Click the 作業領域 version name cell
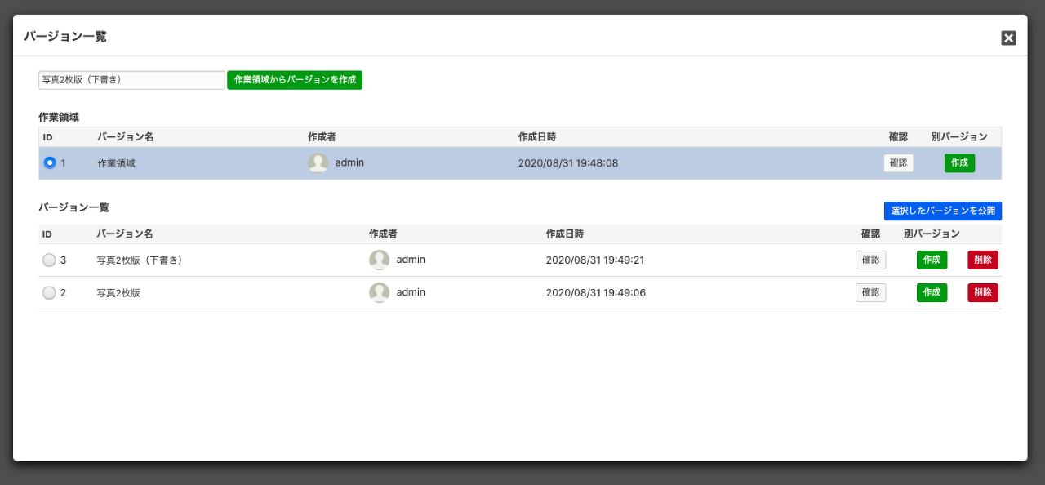This screenshot has width=1045, height=485. [116, 163]
